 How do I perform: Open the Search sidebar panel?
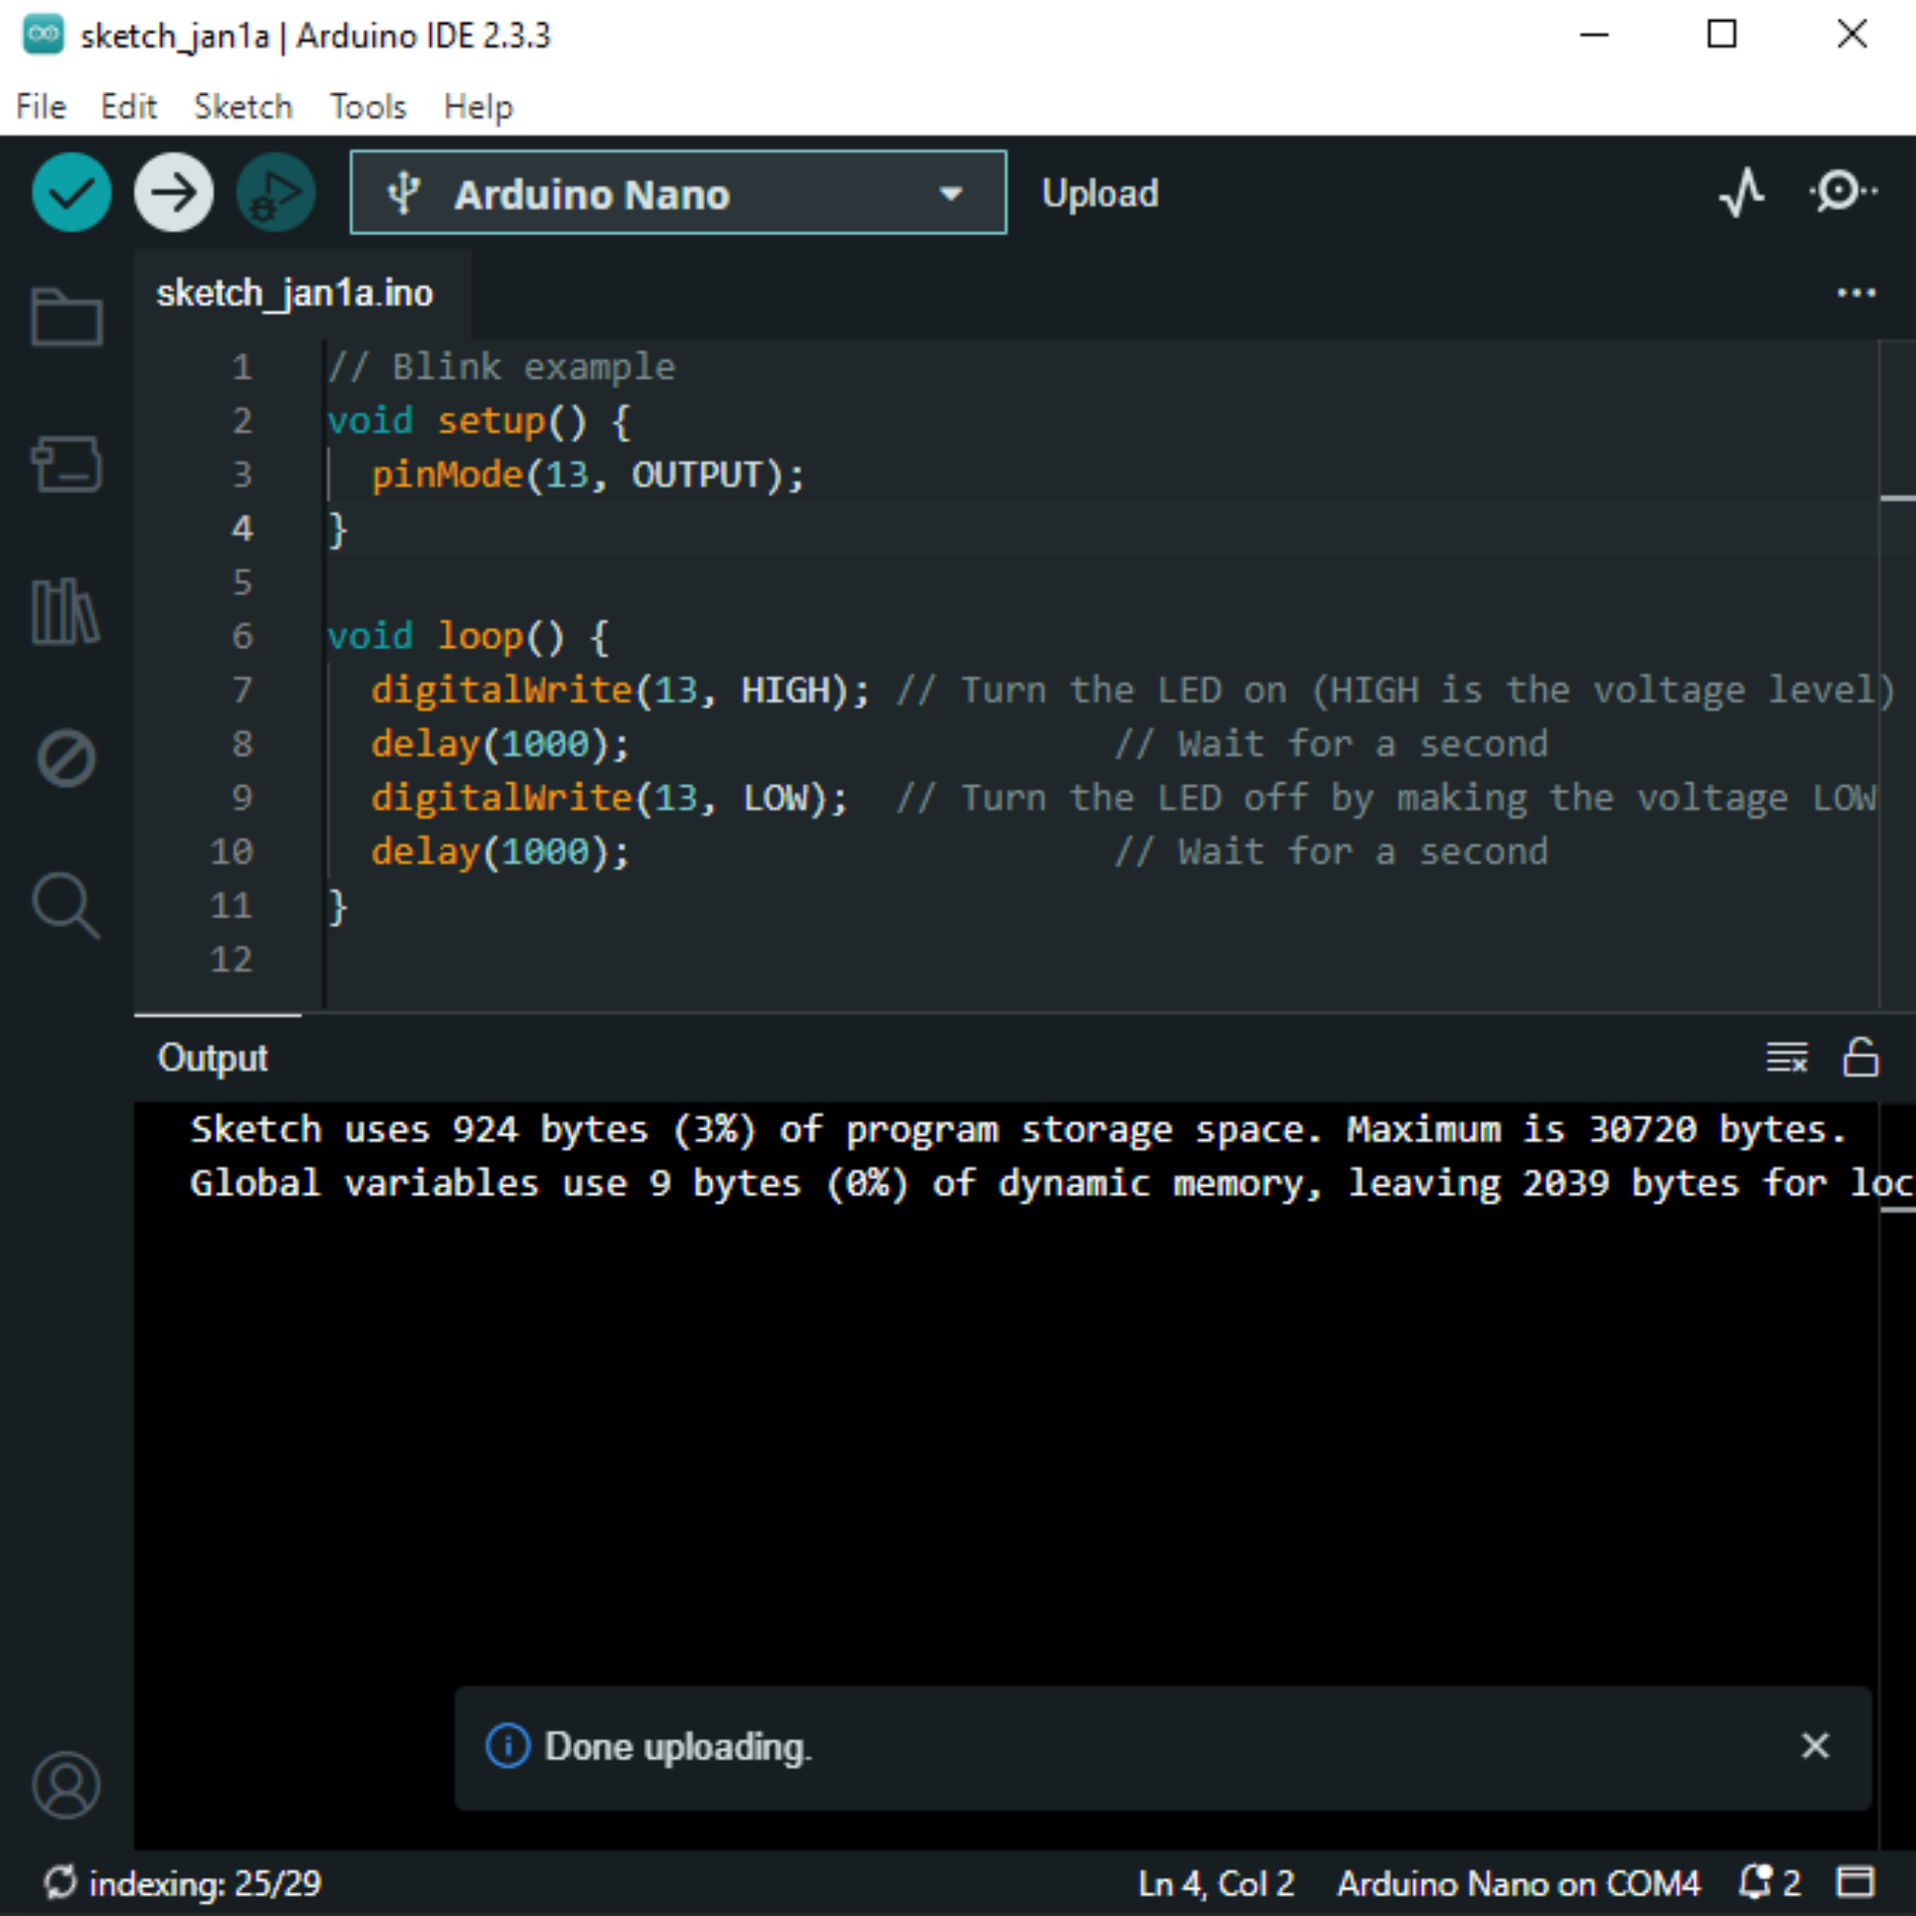66,905
